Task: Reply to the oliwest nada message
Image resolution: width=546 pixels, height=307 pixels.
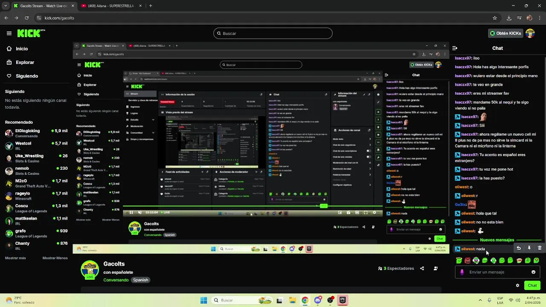Action: point(519,248)
